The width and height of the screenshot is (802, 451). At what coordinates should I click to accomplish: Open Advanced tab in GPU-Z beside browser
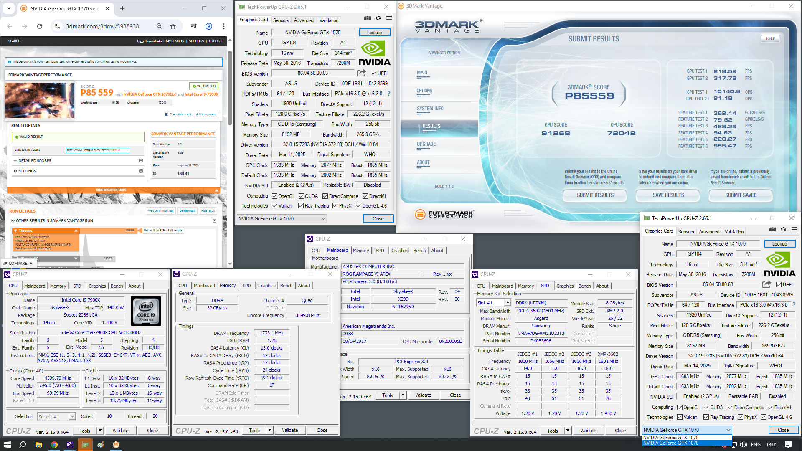click(x=304, y=20)
